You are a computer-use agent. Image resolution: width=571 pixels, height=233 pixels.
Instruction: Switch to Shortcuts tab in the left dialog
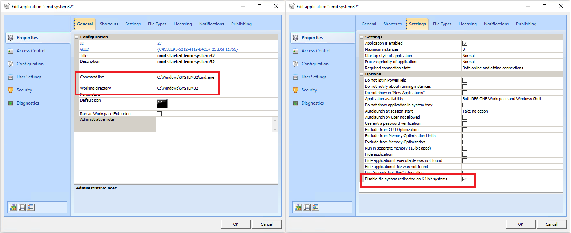109,24
